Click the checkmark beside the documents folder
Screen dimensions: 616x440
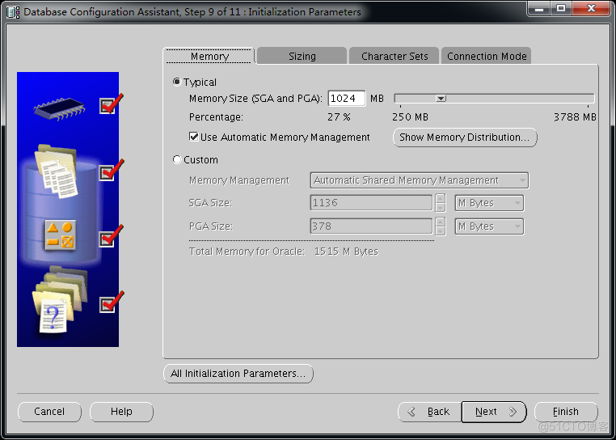click(x=111, y=171)
